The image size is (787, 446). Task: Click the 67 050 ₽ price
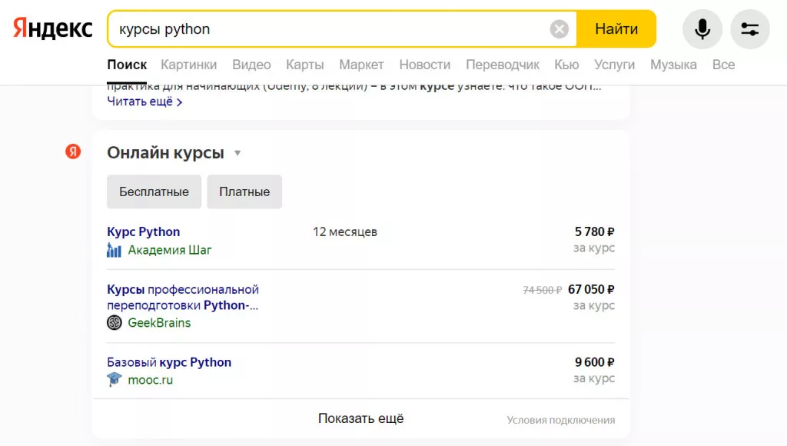pos(591,289)
